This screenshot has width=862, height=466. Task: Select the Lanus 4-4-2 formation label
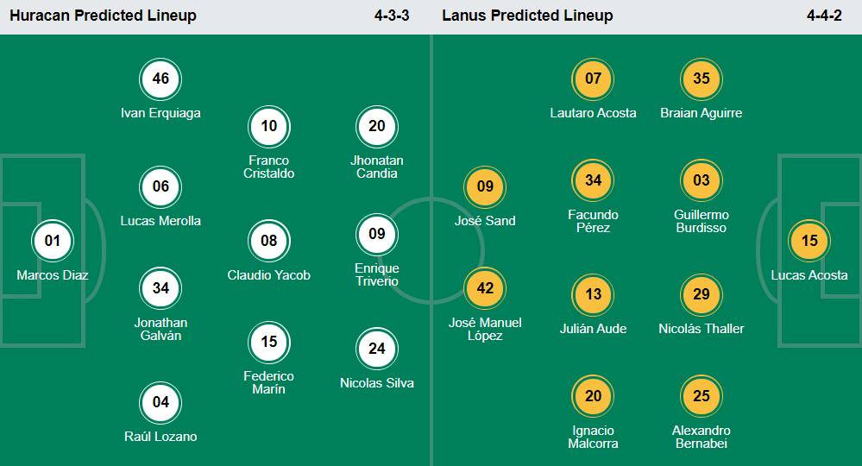[824, 16]
